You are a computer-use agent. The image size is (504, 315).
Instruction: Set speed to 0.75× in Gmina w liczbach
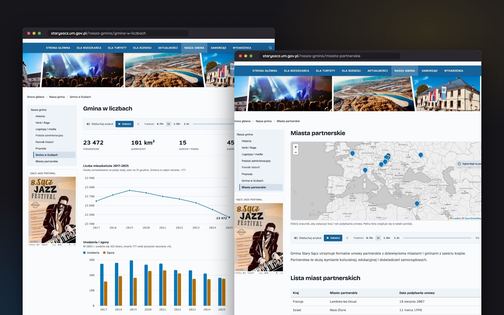click(x=160, y=124)
